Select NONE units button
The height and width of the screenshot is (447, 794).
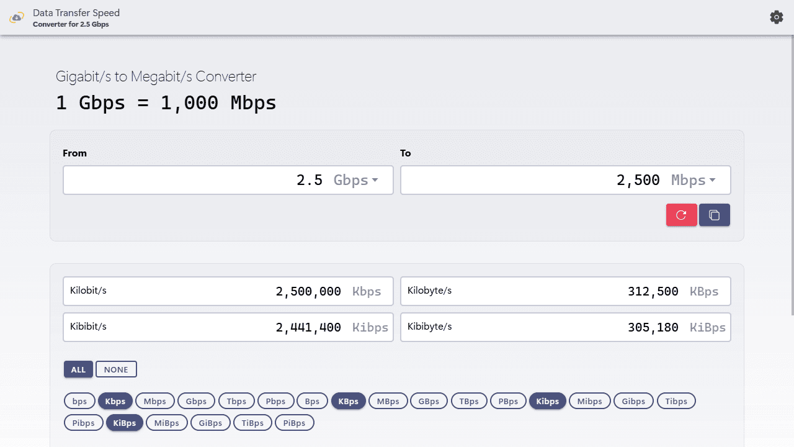[x=116, y=369]
